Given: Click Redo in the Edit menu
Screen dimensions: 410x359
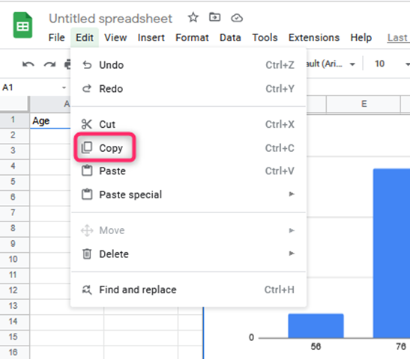Looking at the screenshot, I should pyautogui.click(x=188, y=89).
